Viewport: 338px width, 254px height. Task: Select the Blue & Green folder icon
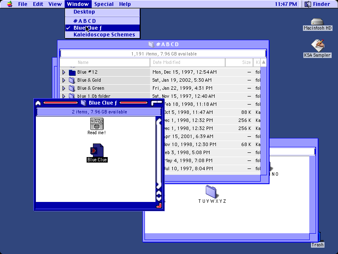[x=72, y=88]
